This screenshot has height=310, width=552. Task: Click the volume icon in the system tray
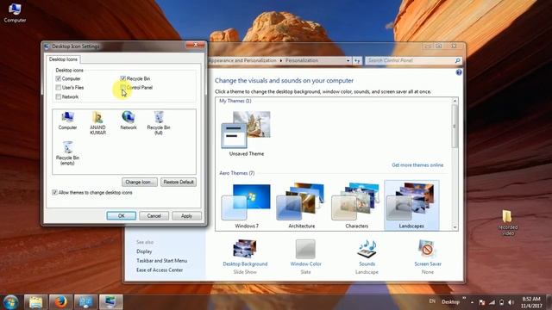pos(511,302)
